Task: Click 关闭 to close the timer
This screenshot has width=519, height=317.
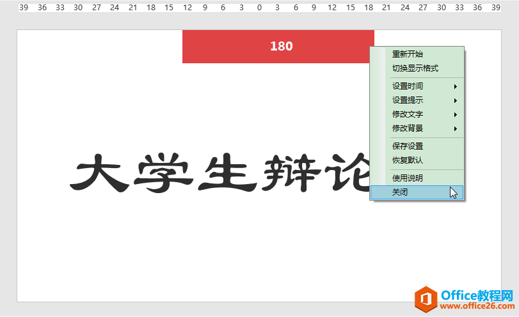Action: [x=417, y=192]
